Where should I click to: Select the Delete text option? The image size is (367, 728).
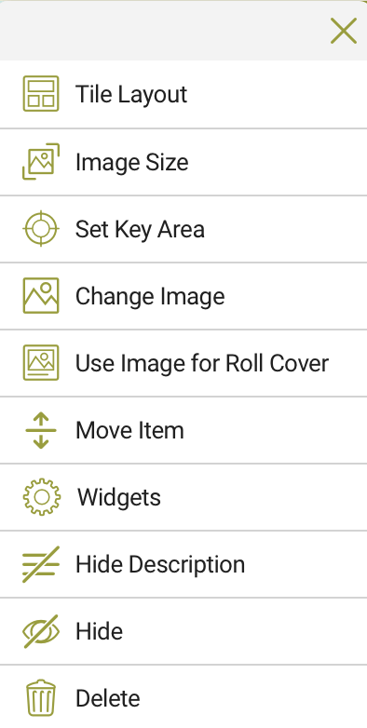pyautogui.click(x=108, y=698)
